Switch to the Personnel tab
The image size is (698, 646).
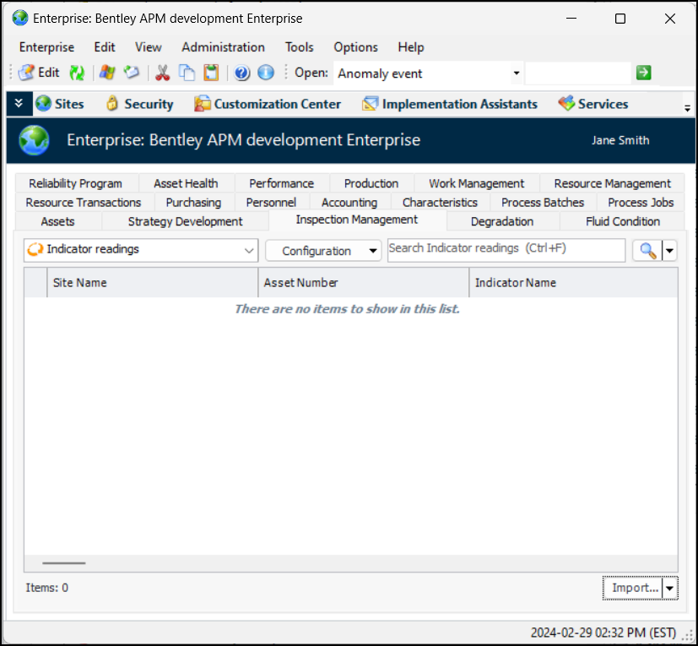[271, 203]
